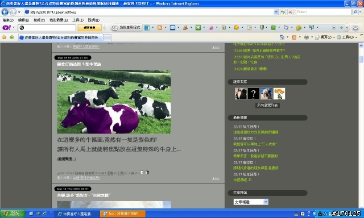The image size is (364, 218).
Task: Open the 說明(H) menu
Action: pyautogui.click(x=93, y=20)
